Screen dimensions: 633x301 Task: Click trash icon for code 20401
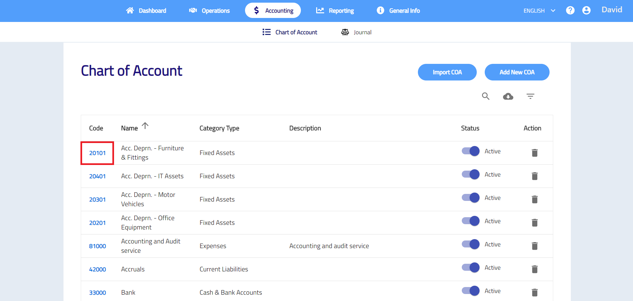coord(535,176)
